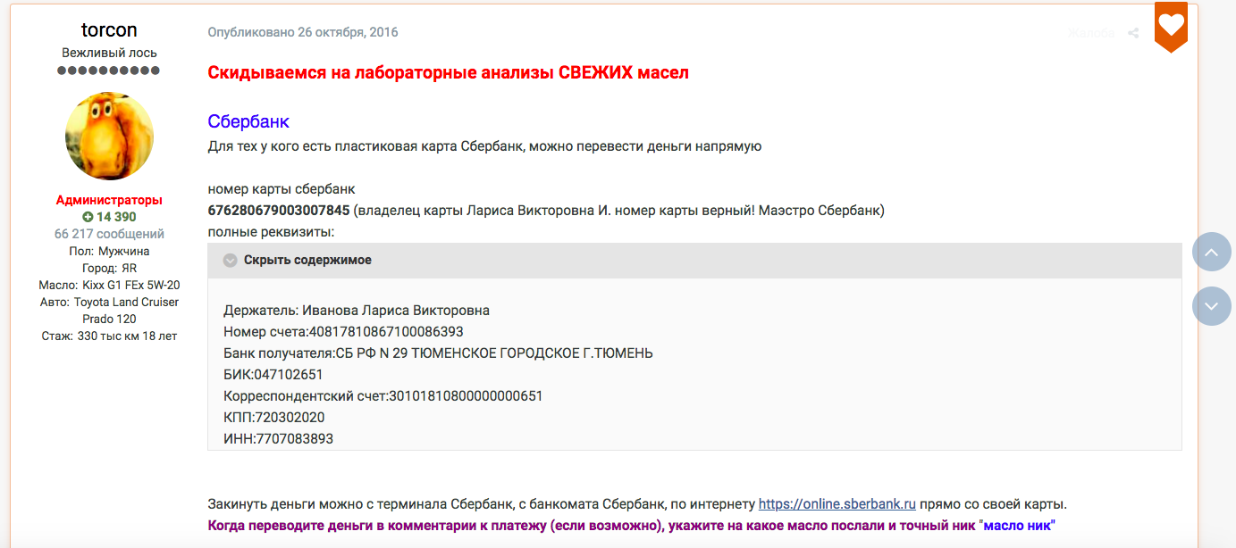Click the red Скидываемся на лабораторные анализы heading
This screenshot has width=1236, height=548.
point(449,72)
